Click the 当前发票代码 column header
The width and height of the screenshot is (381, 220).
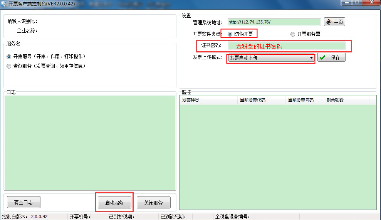[x=262, y=100]
